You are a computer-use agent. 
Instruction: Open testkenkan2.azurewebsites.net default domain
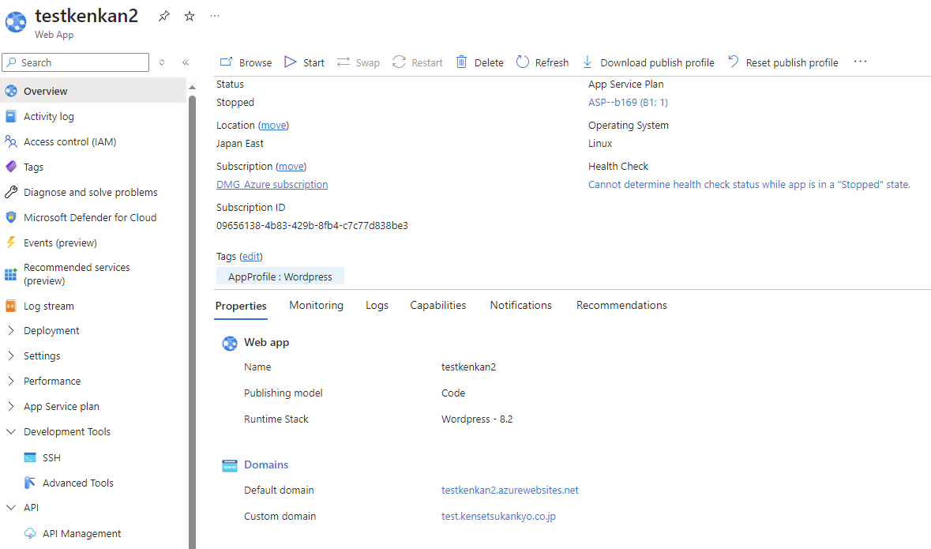tap(510, 491)
